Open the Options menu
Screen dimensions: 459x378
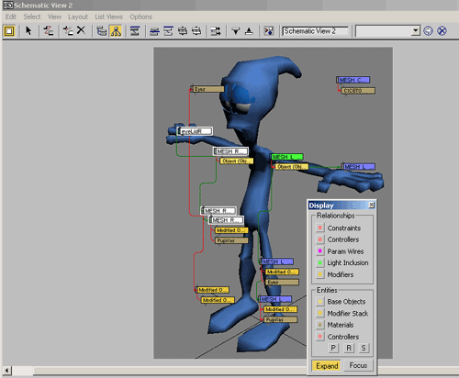pos(140,17)
